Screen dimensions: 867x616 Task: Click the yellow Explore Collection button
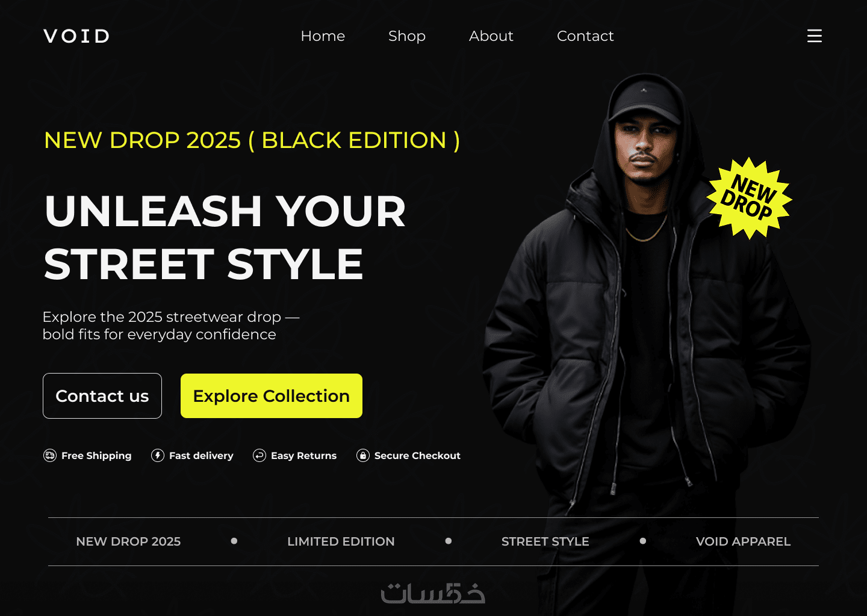[272, 396]
